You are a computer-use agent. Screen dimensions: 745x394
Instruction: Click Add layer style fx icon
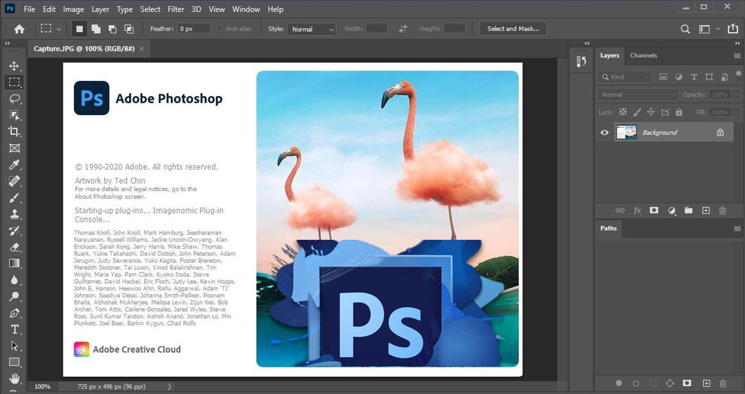637,210
